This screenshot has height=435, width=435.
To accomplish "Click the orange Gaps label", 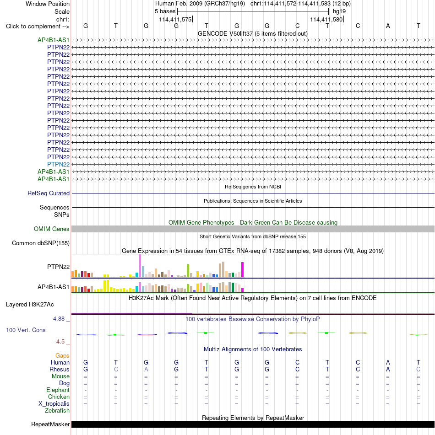I will (x=62, y=356).
